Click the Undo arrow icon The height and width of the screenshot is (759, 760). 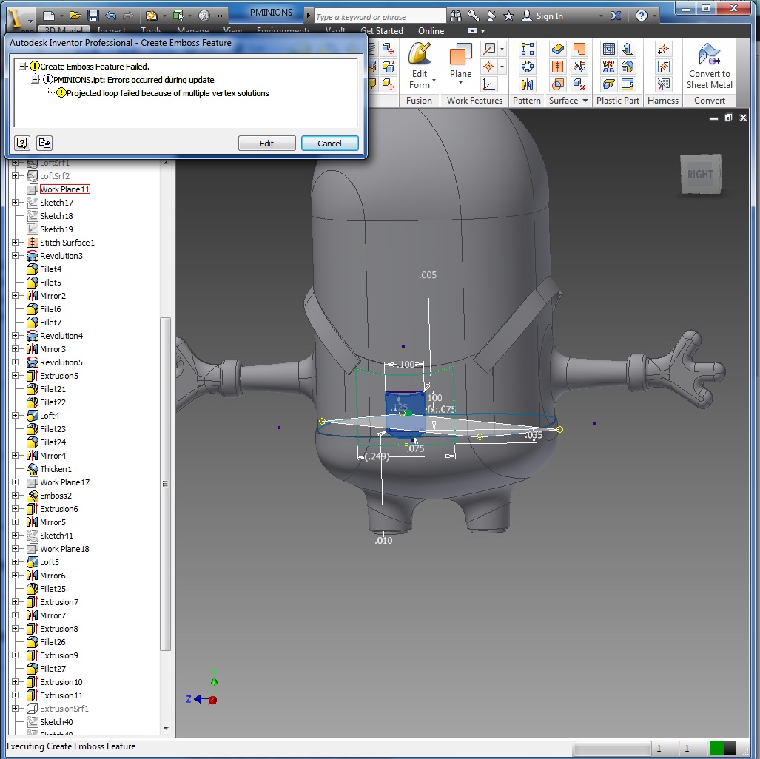click(x=111, y=16)
